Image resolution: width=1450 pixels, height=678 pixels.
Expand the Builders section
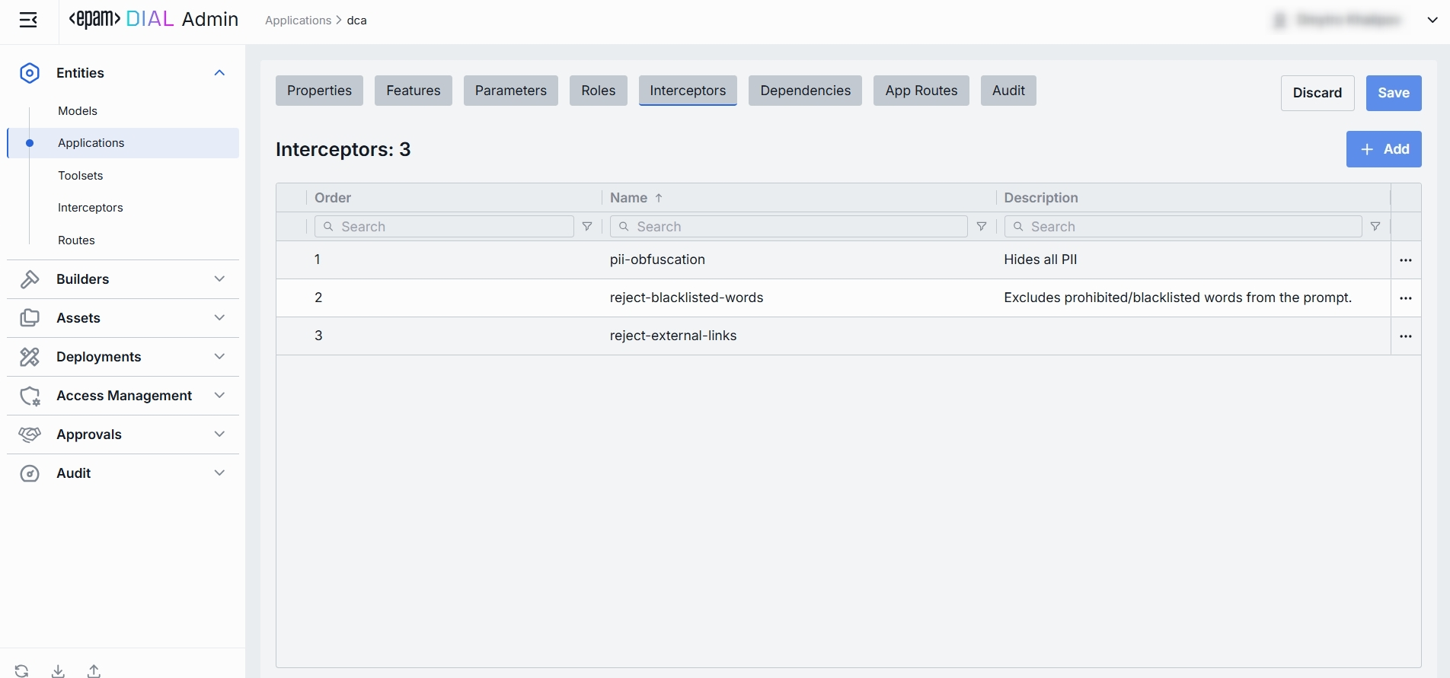[219, 279]
